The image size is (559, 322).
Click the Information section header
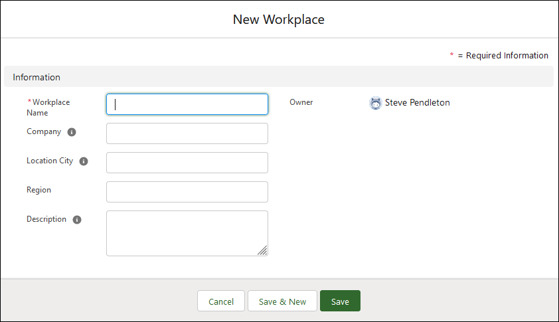[x=37, y=77]
